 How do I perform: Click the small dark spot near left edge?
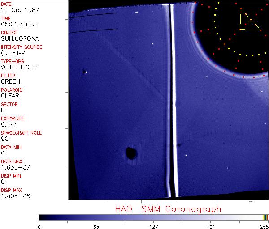coord(84,72)
